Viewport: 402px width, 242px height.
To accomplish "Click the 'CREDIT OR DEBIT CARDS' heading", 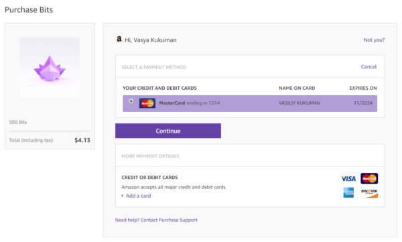I will coord(149,178).
